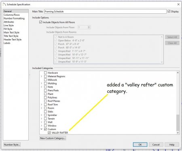Expand the Note tree node

point(42,87)
